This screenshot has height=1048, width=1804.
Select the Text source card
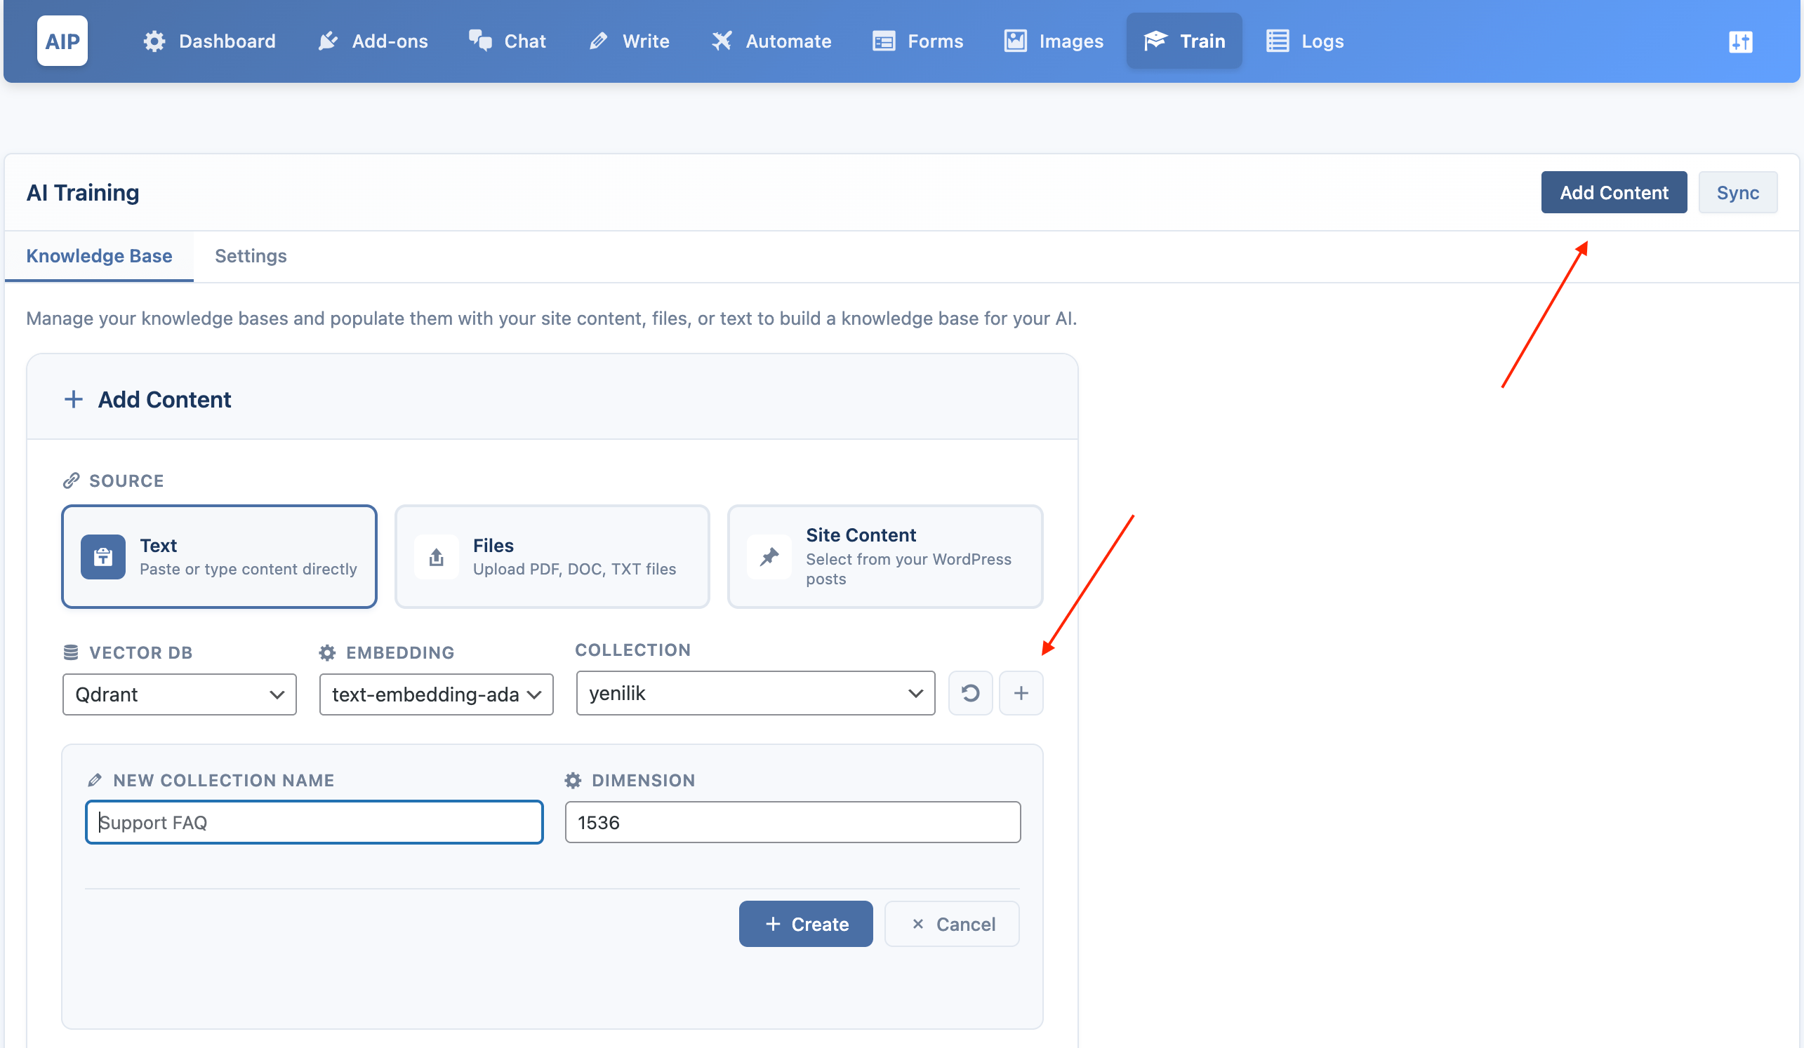click(219, 556)
